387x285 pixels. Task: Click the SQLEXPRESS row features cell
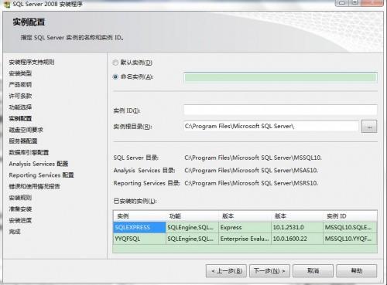pyautogui.click(x=192, y=227)
